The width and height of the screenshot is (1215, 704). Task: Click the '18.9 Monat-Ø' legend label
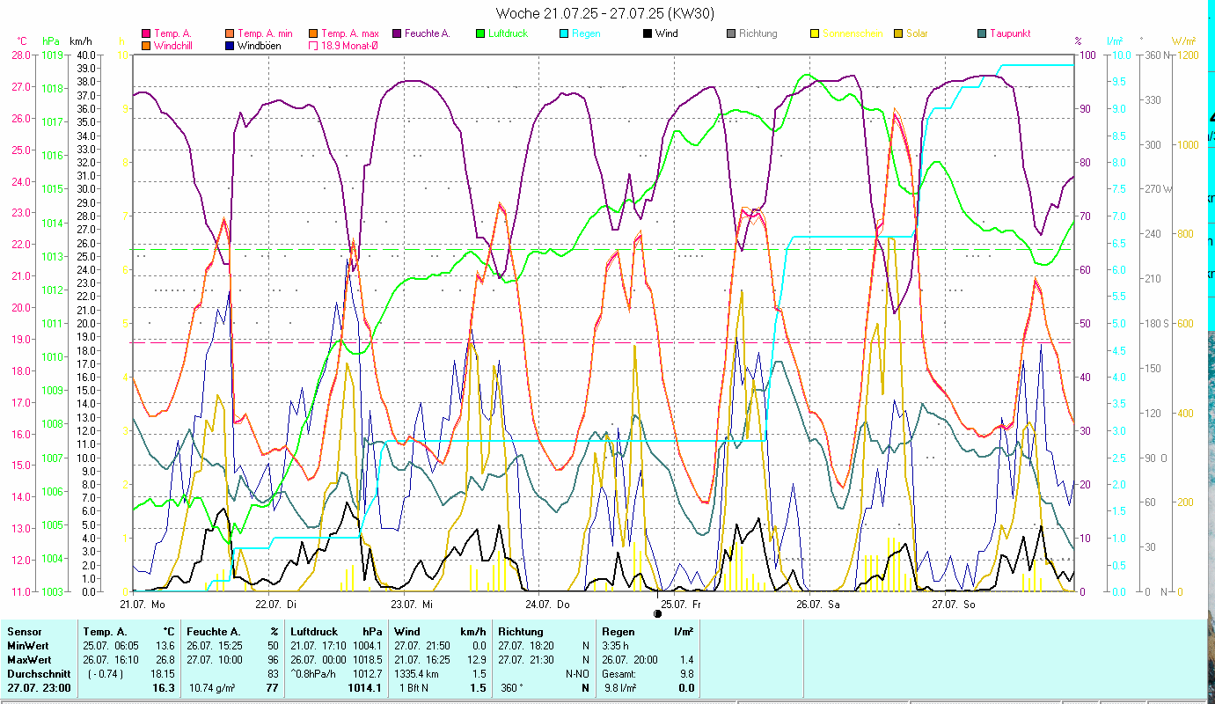(349, 46)
